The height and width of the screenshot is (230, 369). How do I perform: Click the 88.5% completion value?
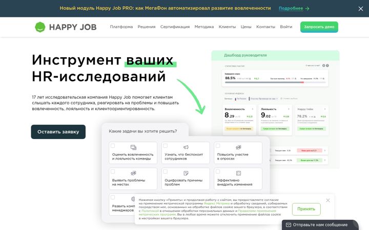coord(230,78)
